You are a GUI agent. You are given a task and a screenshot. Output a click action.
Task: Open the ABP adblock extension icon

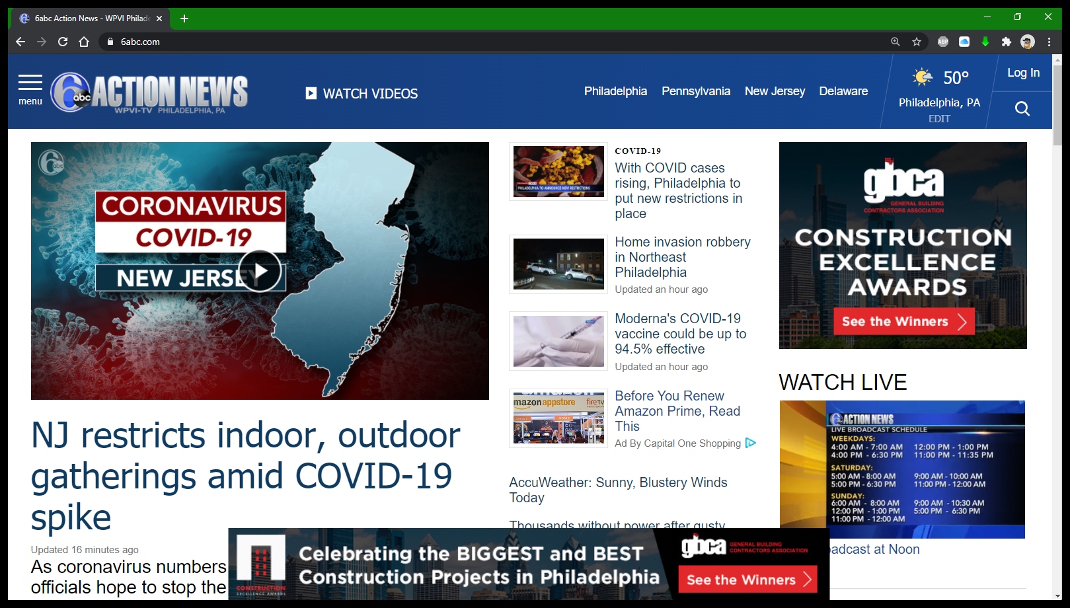click(x=943, y=42)
